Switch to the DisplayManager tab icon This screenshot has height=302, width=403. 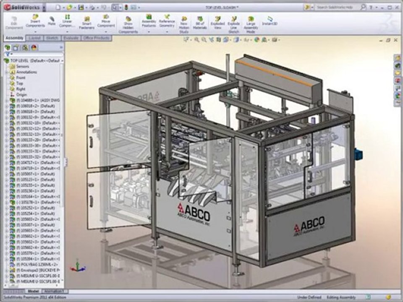tap(34, 47)
